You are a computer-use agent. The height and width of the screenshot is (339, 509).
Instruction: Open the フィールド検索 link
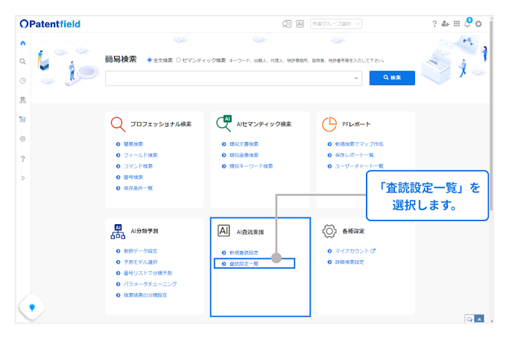coord(140,155)
